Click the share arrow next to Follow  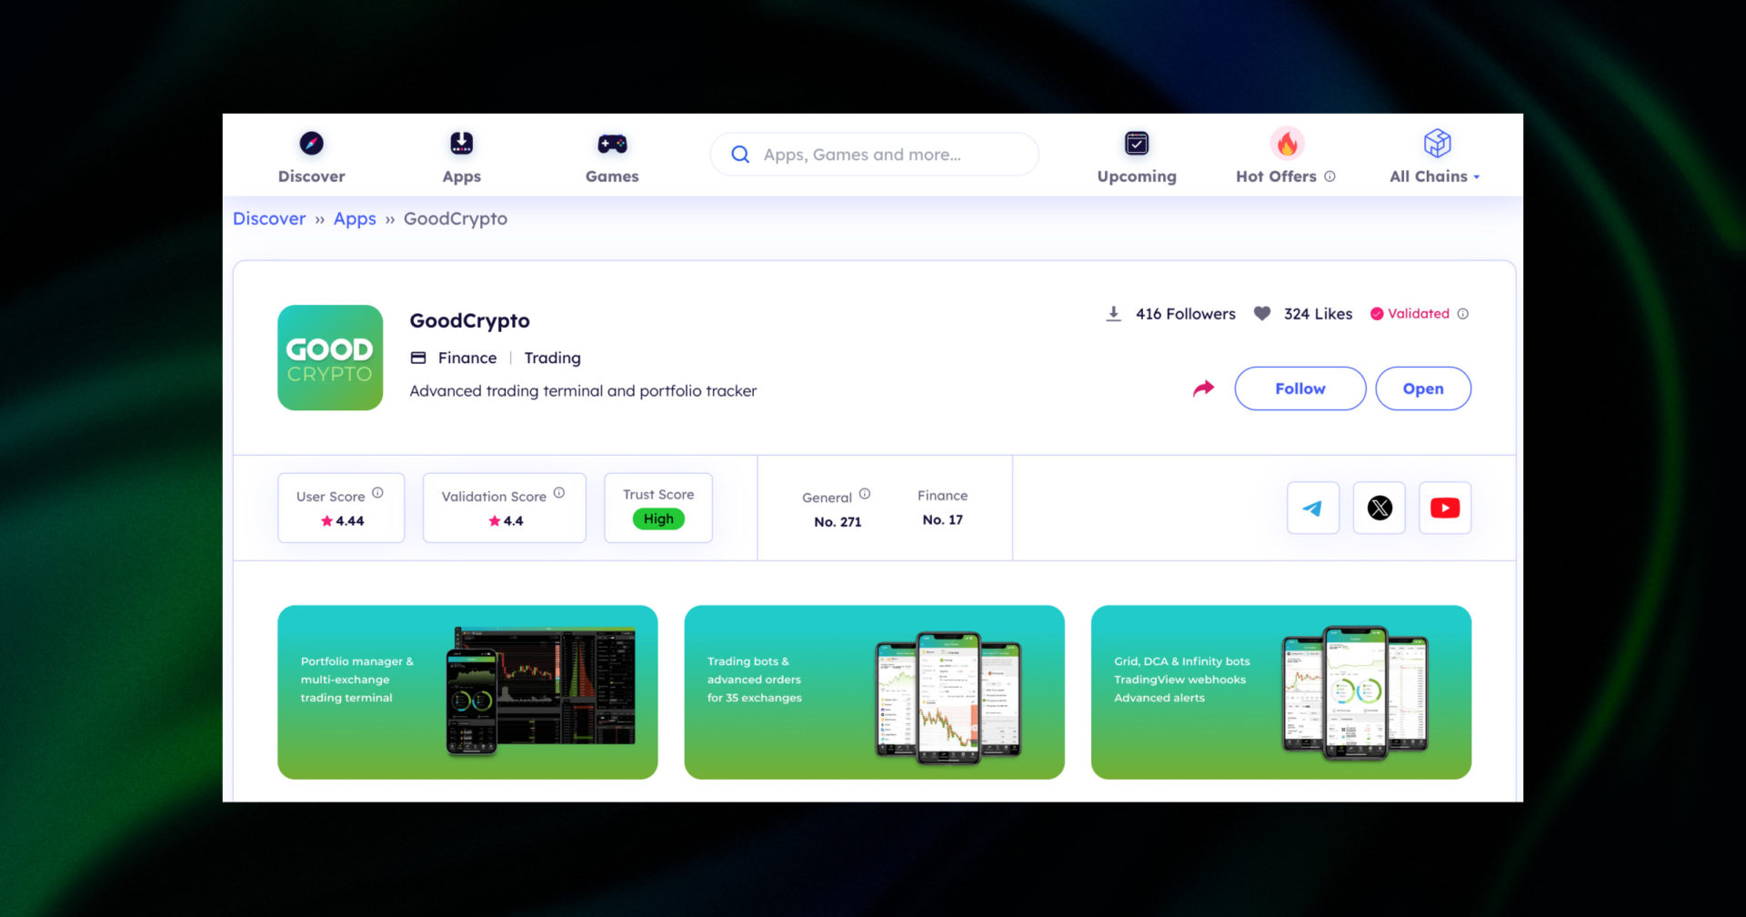(1203, 388)
